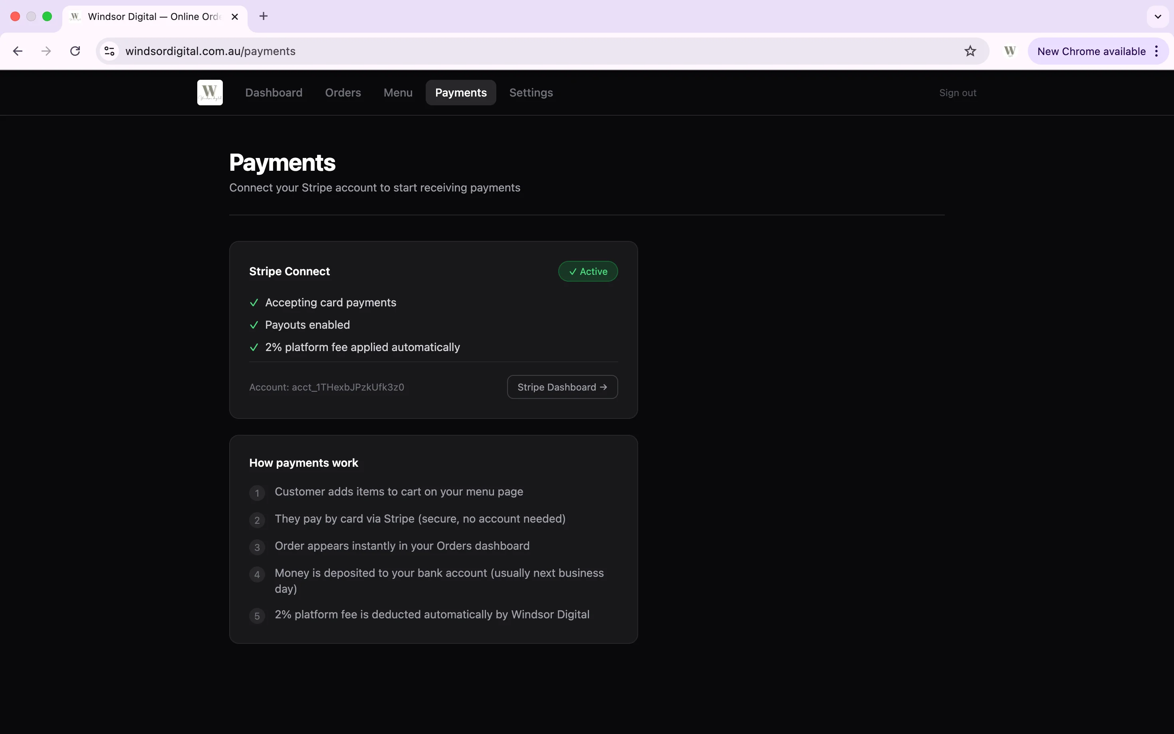Click the Windsor Digital tab favicon
Image resolution: width=1174 pixels, height=734 pixels.
click(x=75, y=16)
